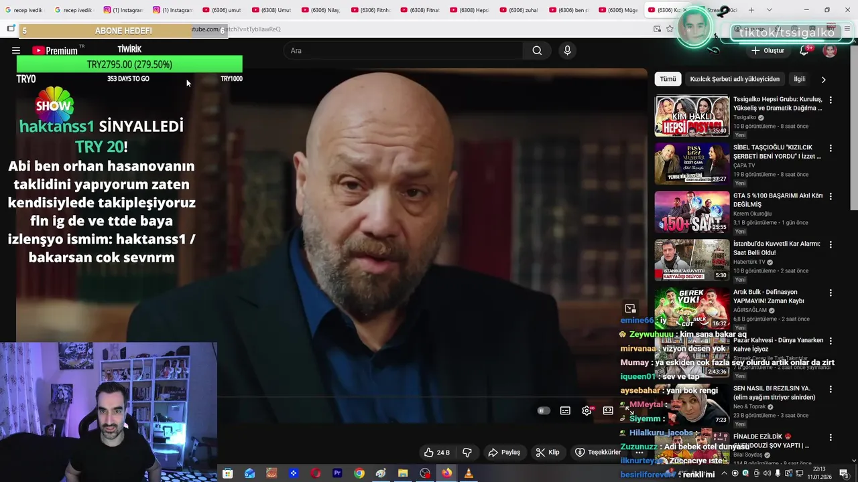The height and width of the screenshot is (482, 858).
Task: Go to the YouTube Premium home logo
Action: tap(55, 50)
